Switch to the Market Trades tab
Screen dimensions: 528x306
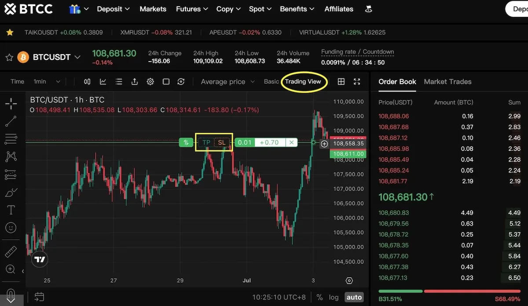pos(447,81)
